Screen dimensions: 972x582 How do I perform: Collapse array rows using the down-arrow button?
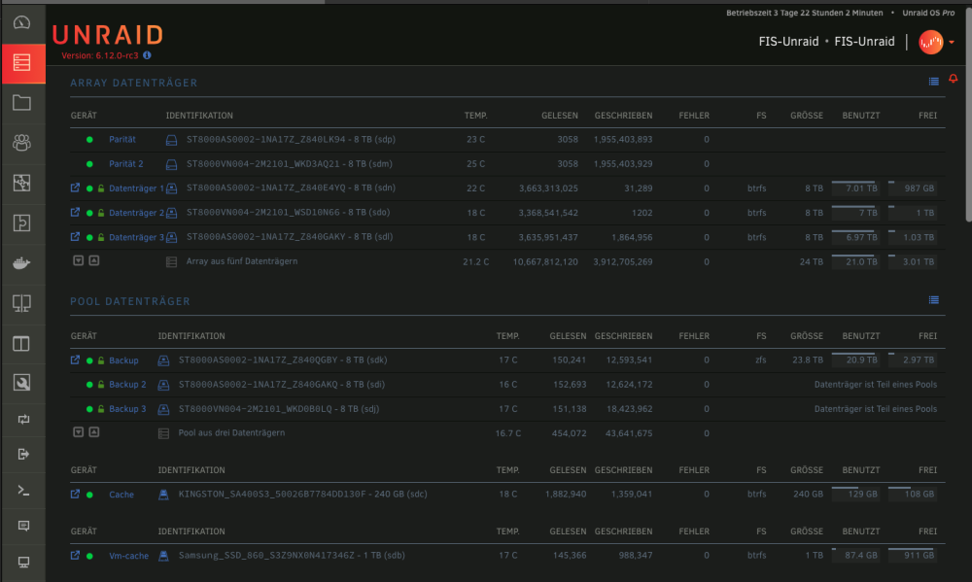pyautogui.click(x=78, y=261)
